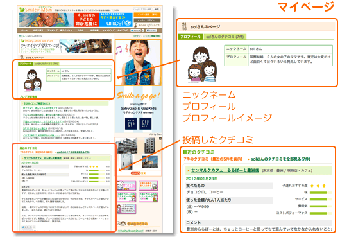Select ランキング in the brown navigation bar
Viewport: 340px width, 237px height.
pyautogui.click(x=52, y=30)
